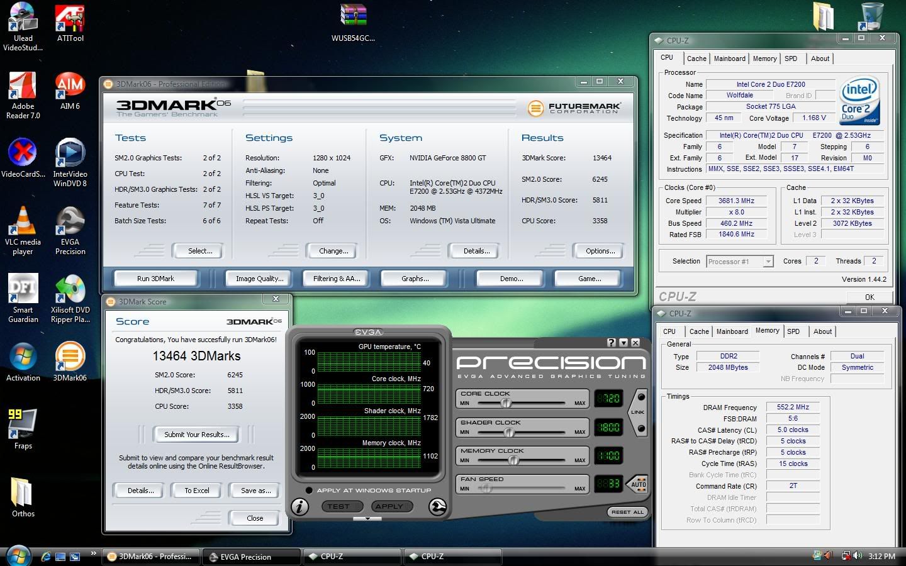Screen dimensions: 906x566
Task: Expand the Quick Launch chevron overflow
Action: click(x=93, y=553)
